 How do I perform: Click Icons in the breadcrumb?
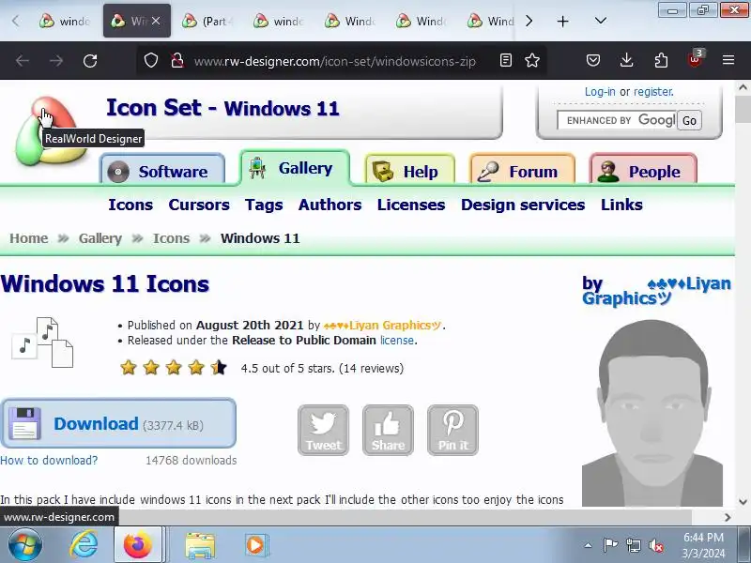171,238
